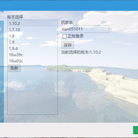Select version 1.9.4 entry
Viewport: 138px width, 138px height.
pos(33,49)
